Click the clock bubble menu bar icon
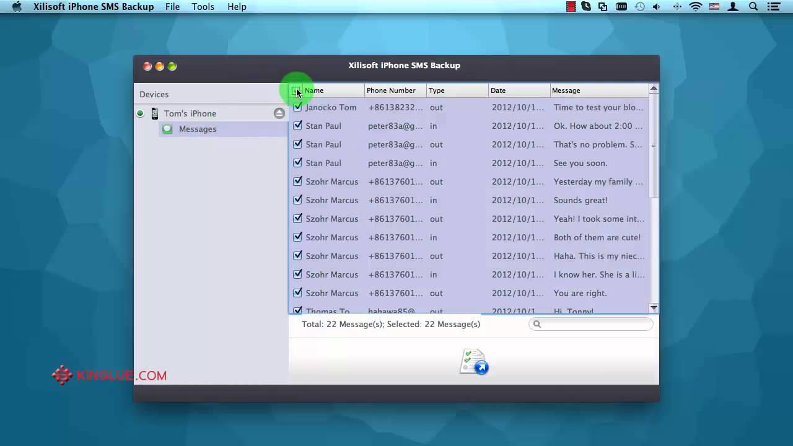Image resolution: width=793 pixels, height=446 pixels. click(x=586, y=7)
